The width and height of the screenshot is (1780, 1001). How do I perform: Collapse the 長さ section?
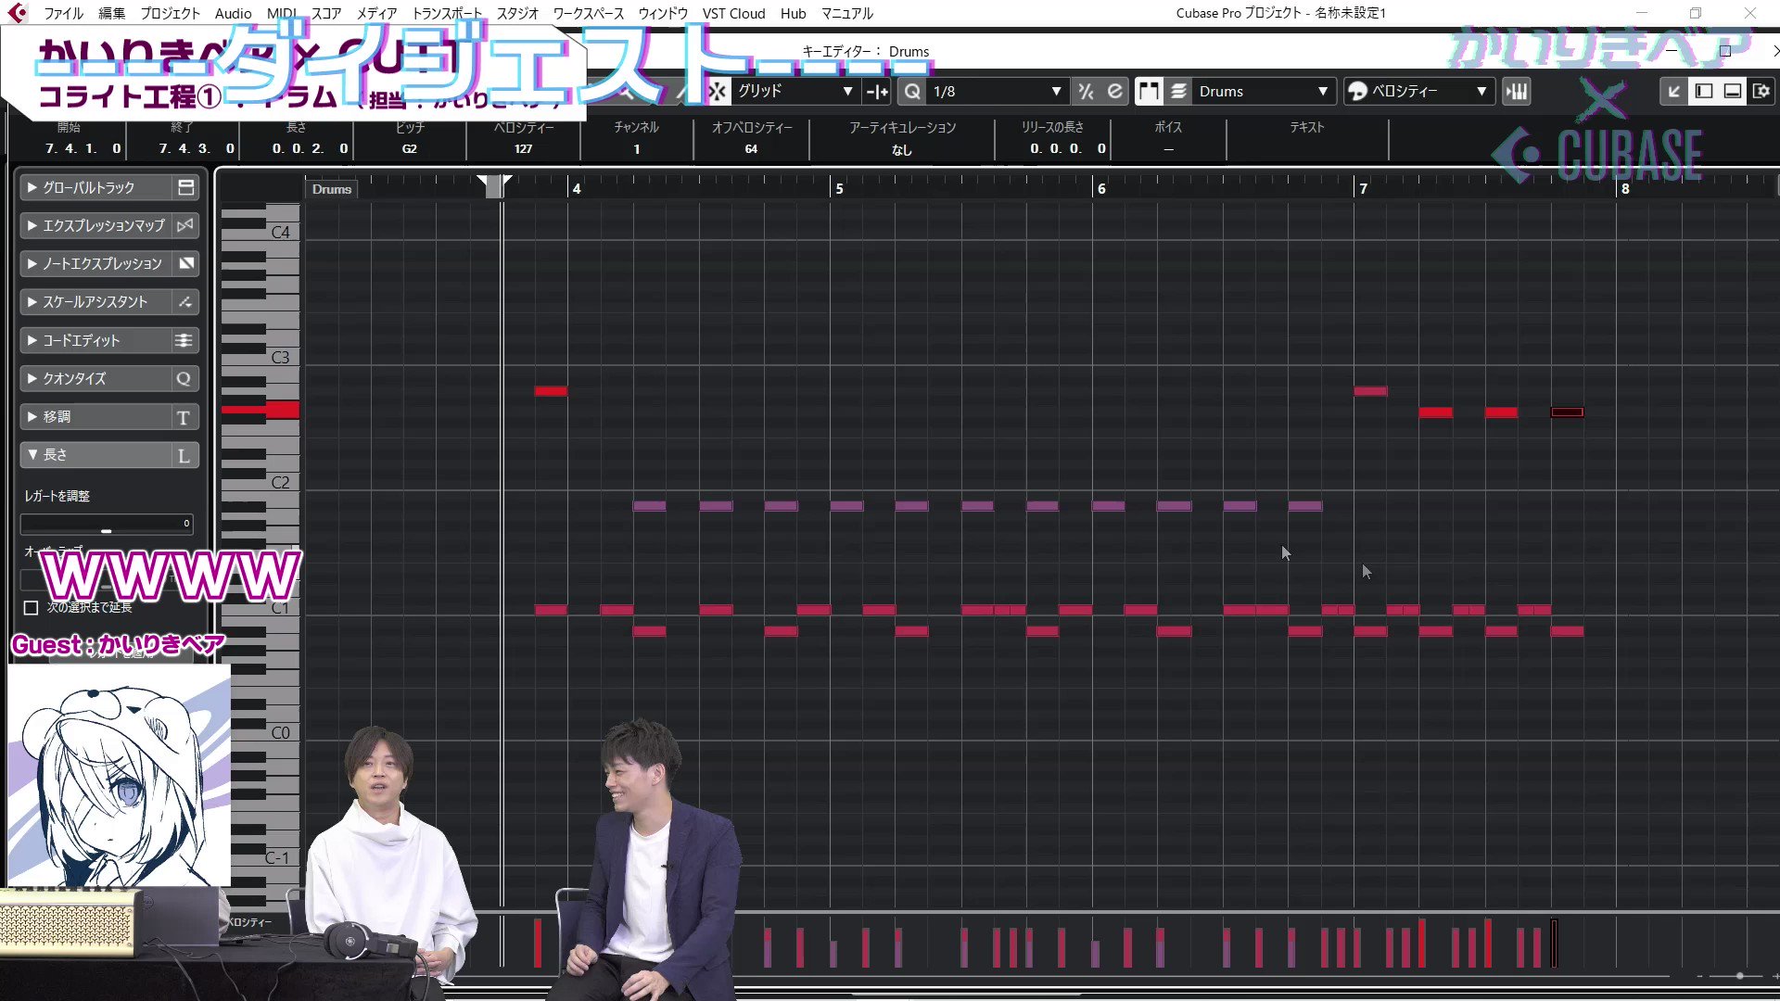point(95,454)
